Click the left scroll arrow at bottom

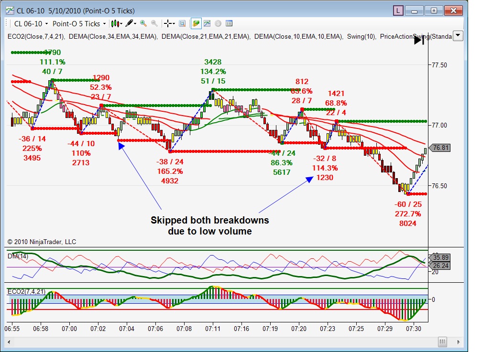coord(9,342)
